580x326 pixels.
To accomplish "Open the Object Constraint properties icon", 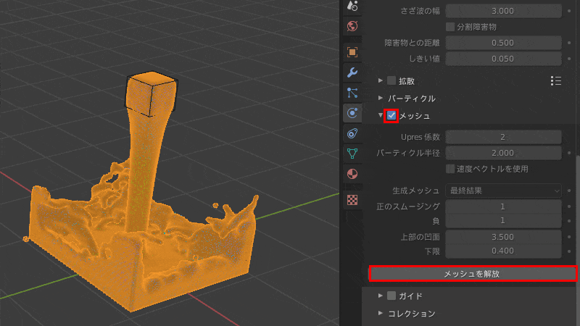I will [x=352, y=133].
